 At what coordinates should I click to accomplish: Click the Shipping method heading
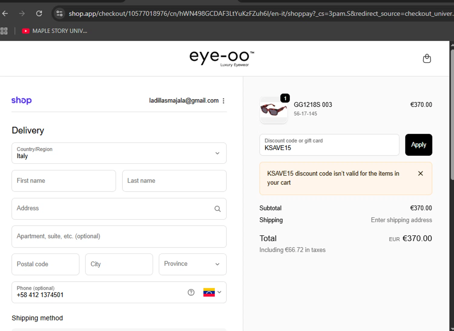(37, 318)
